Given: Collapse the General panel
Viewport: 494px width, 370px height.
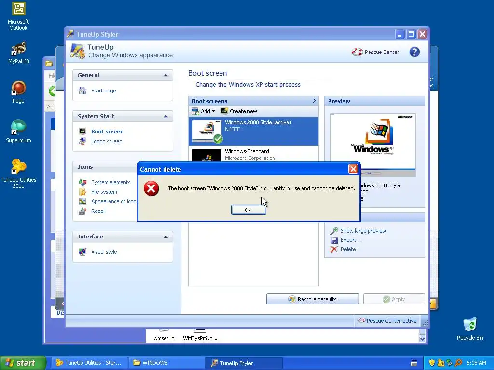Looking at the screenshot, I should (x=166, y=75).
